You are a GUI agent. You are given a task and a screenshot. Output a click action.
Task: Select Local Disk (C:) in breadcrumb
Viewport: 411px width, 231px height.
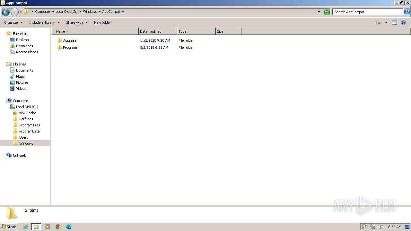coord(66,12)
